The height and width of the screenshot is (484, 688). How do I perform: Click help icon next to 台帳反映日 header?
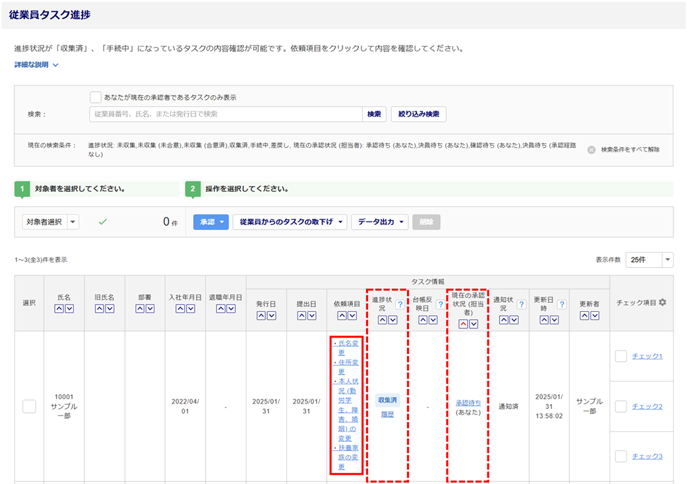point(440,305)
